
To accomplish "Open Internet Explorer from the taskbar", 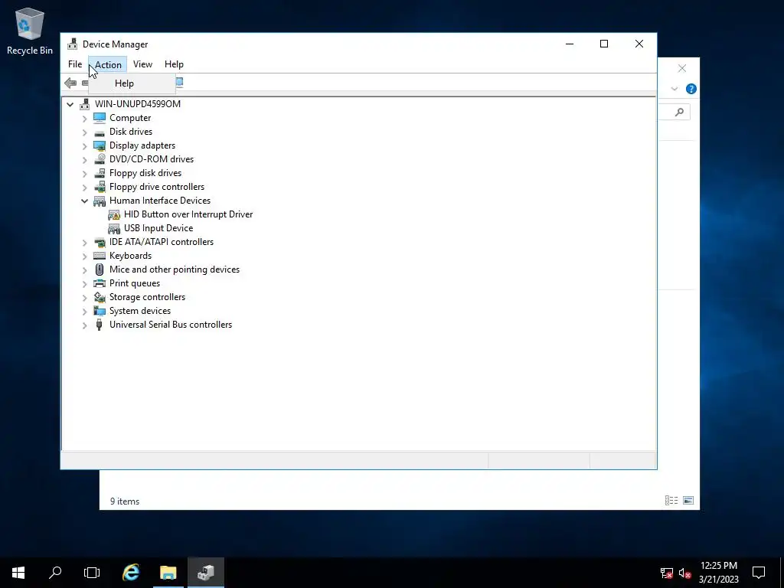I will pyautogui.click(x=131, y=573).
